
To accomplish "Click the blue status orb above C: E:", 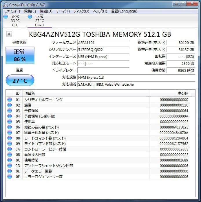I will (x=6, y=16).
